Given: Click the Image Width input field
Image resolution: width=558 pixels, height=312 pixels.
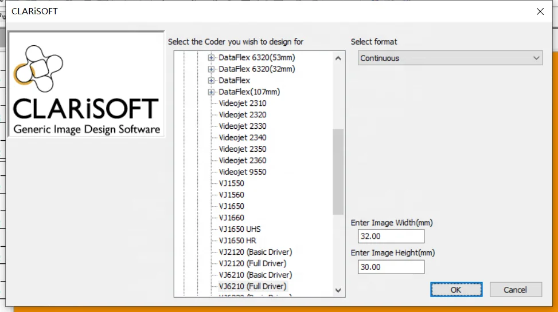Looking at the screenshot, I should (x=391, y=236).
